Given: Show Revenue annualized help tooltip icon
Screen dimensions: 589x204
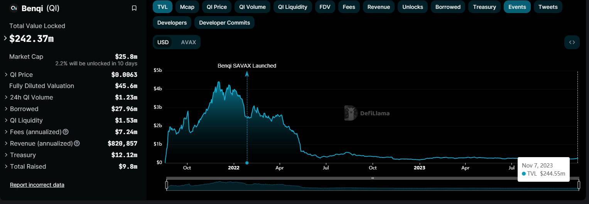Looking at the screenshot, I should 77,143.
